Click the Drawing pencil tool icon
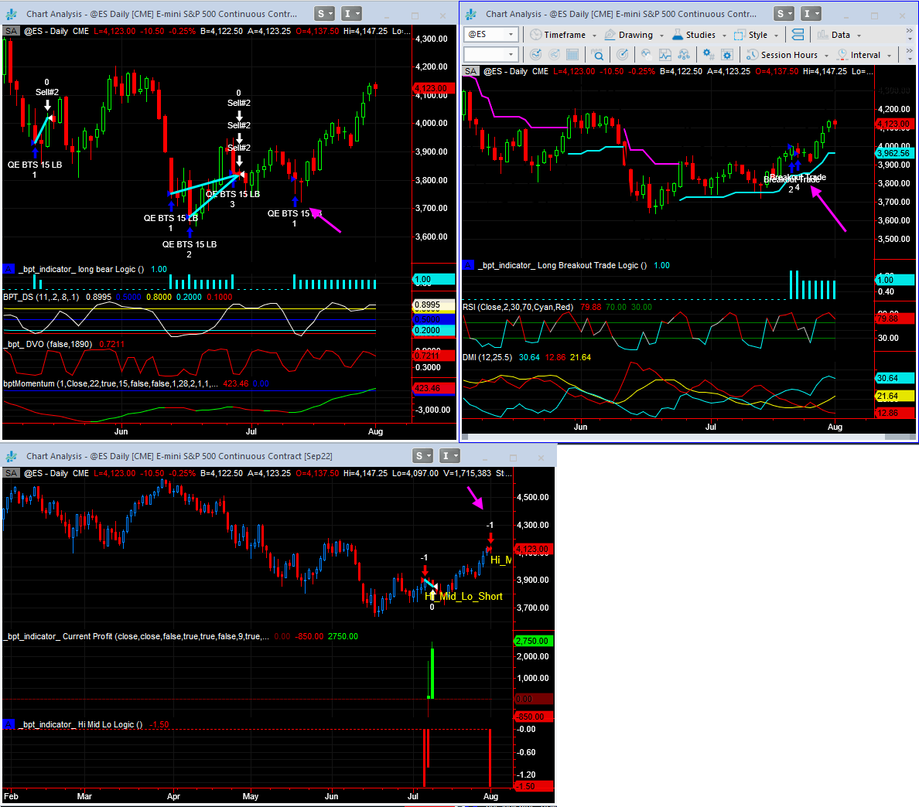Screen dimensions: 919x807 [610, 35]
